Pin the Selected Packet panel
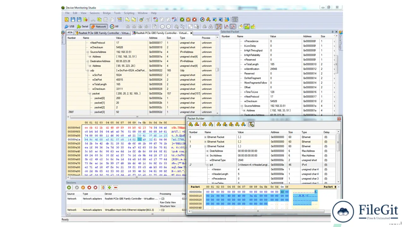The height and width of the screenshot is (227, 404). point(332,32)
